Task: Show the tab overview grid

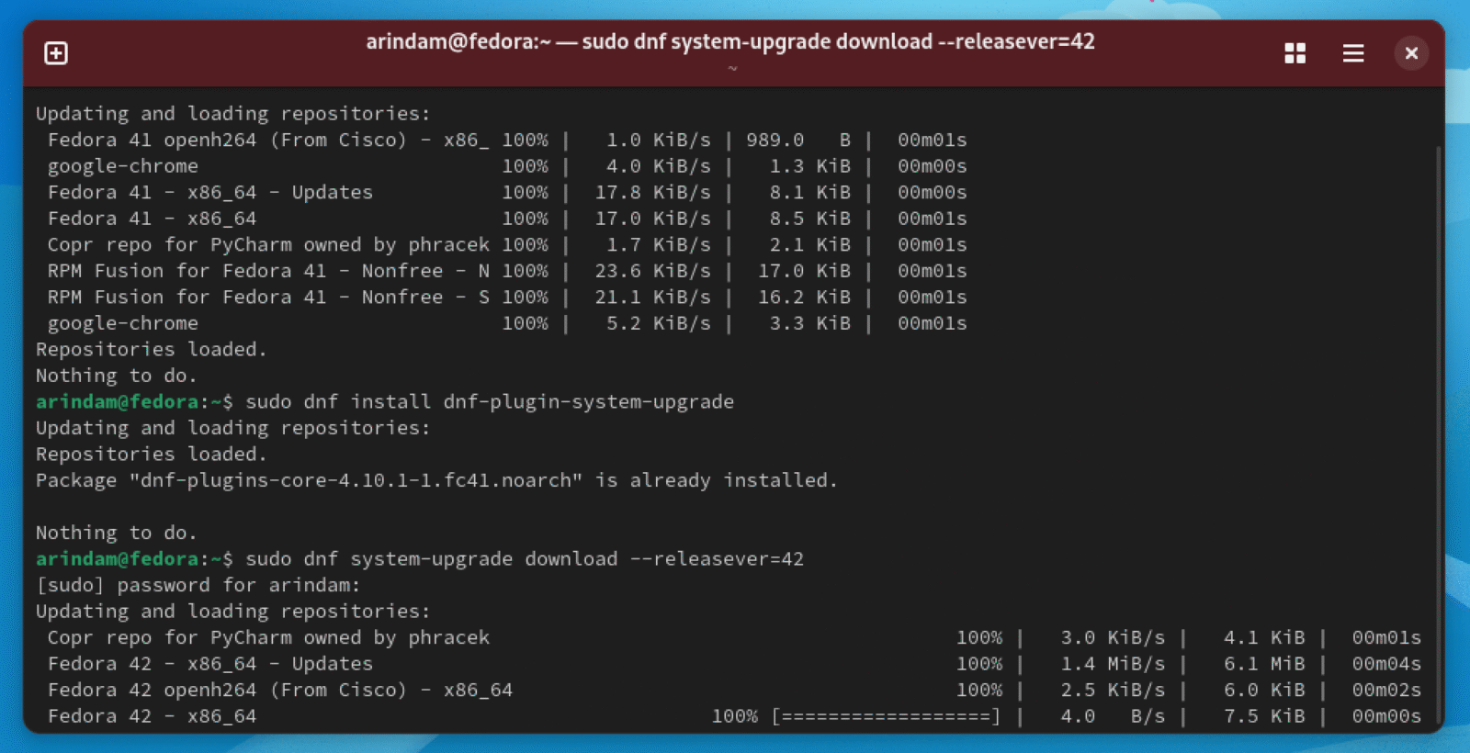Action: click(1295, 53)
